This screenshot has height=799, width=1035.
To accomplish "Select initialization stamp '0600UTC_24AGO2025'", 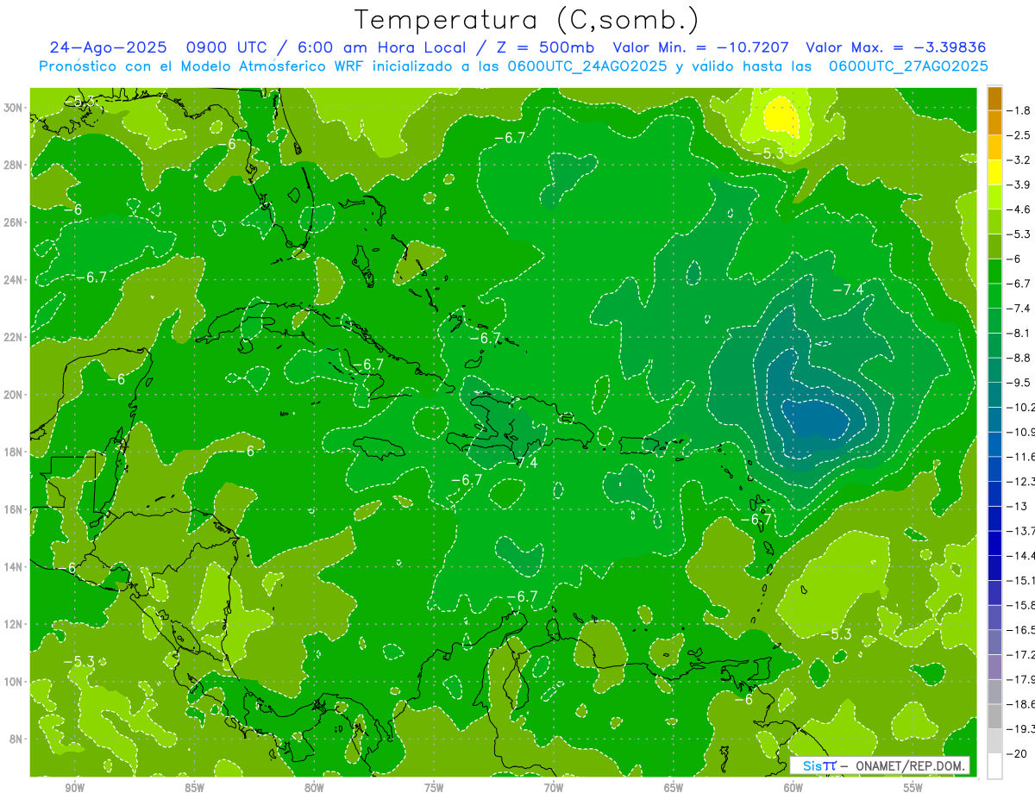I will [x=586, y=66].
